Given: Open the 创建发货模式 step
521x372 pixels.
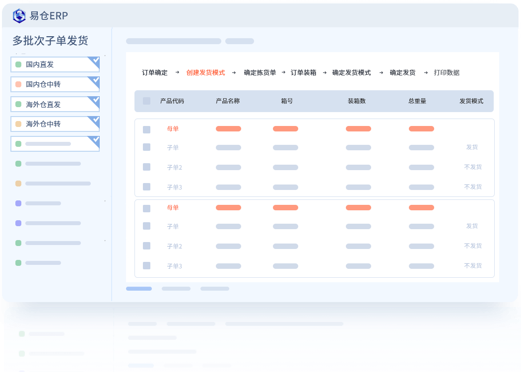Looking at the screenshot, I should click(x=206, y=72).
